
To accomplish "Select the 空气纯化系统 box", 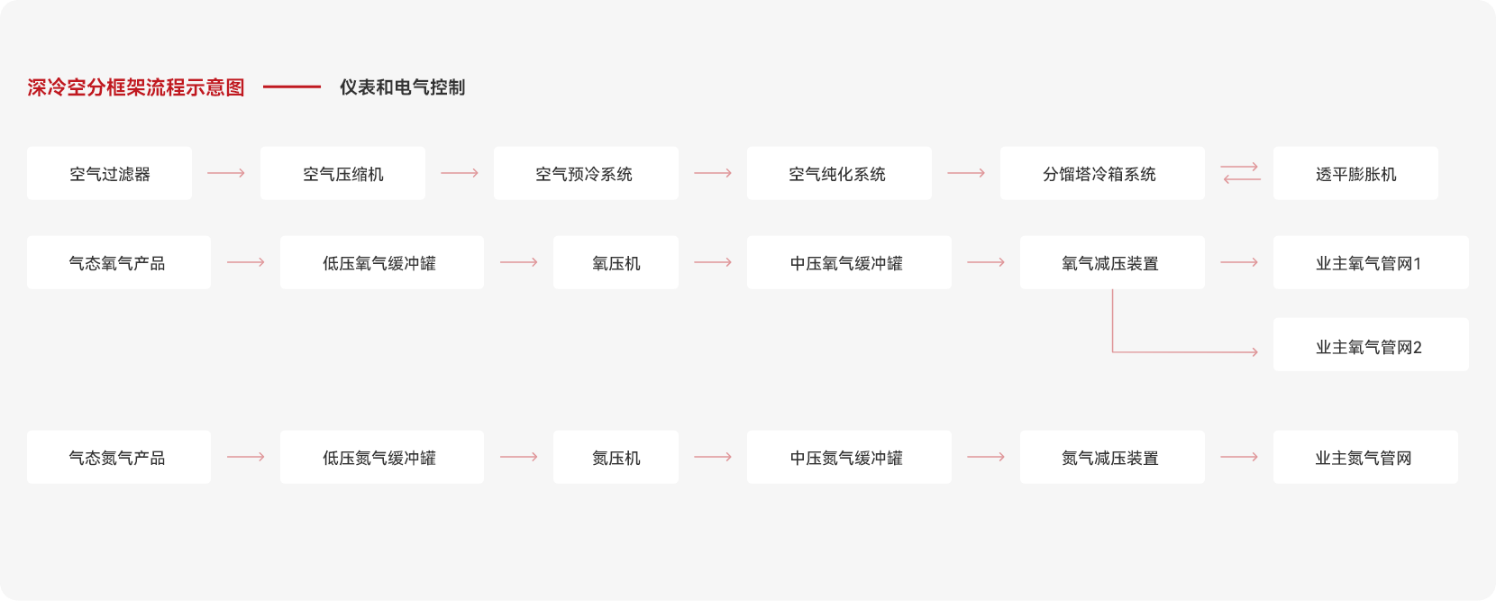I will pos(839,174).
